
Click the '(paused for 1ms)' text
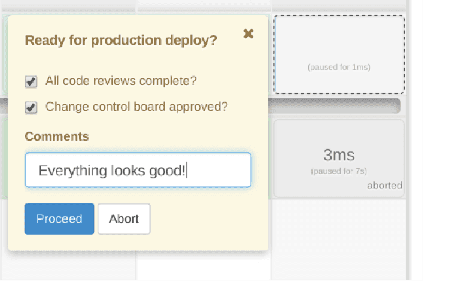click(x=339, y=67)
